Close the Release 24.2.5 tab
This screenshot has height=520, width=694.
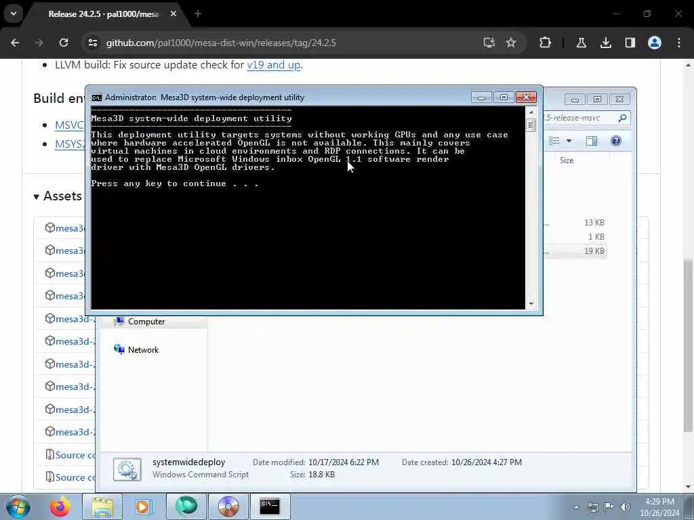click(173, 14)
